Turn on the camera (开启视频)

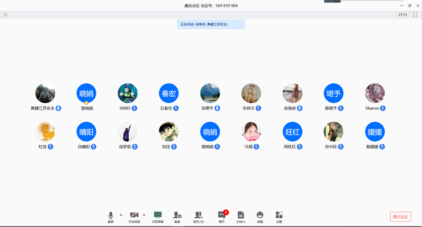(134, 216)
